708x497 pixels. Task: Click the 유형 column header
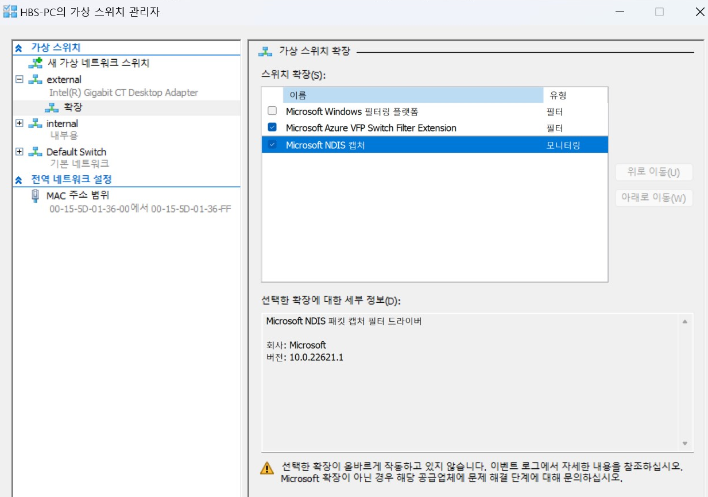point(575,95)
